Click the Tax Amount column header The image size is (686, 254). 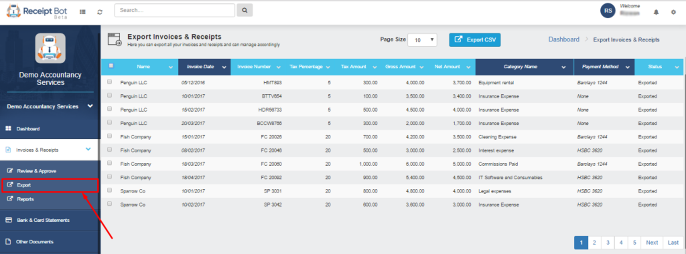[353, 67]
